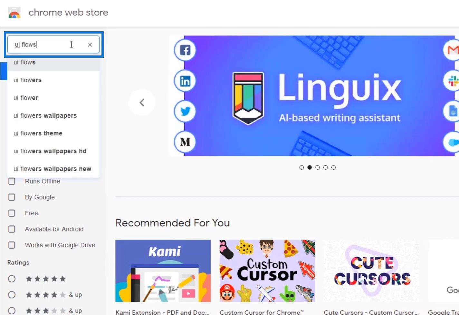
Task: Clear the search box with the X icon
Action: tap(90, 45)
